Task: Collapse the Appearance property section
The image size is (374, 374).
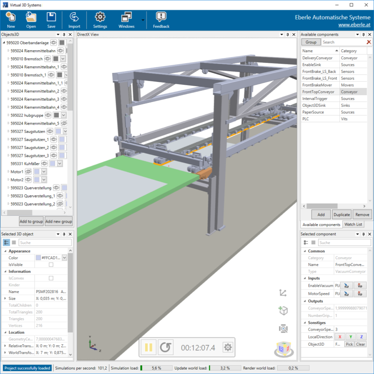Action: tap(5, 251)
